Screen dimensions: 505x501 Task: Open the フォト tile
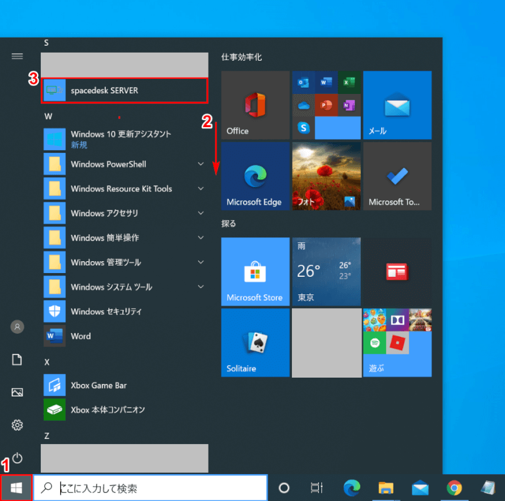click(326, 176)
